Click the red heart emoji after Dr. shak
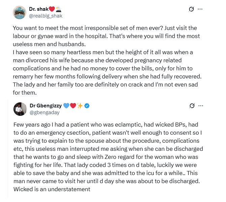Screen dimensions: 226x202 [x=52, y=9]
